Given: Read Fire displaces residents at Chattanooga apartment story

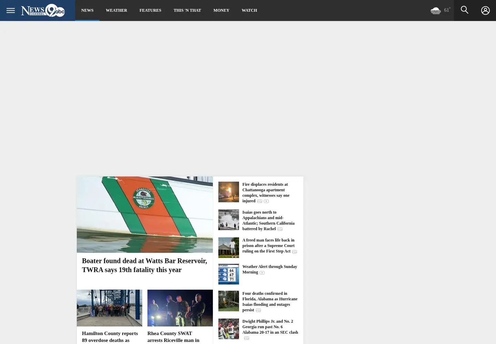Looking at the screenshot, I should pyautogui.click(x=266, y=193).
